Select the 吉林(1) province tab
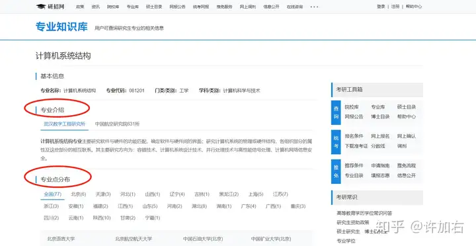Image resolution: width=476 pixels, height=246 pixels. pos(202,194)
